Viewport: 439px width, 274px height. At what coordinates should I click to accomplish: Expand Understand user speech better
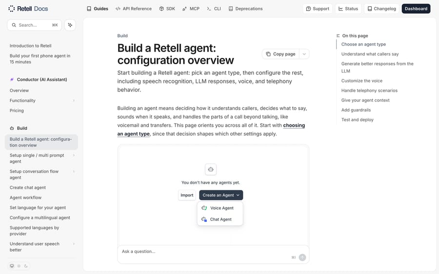click(x=74, y=244)
